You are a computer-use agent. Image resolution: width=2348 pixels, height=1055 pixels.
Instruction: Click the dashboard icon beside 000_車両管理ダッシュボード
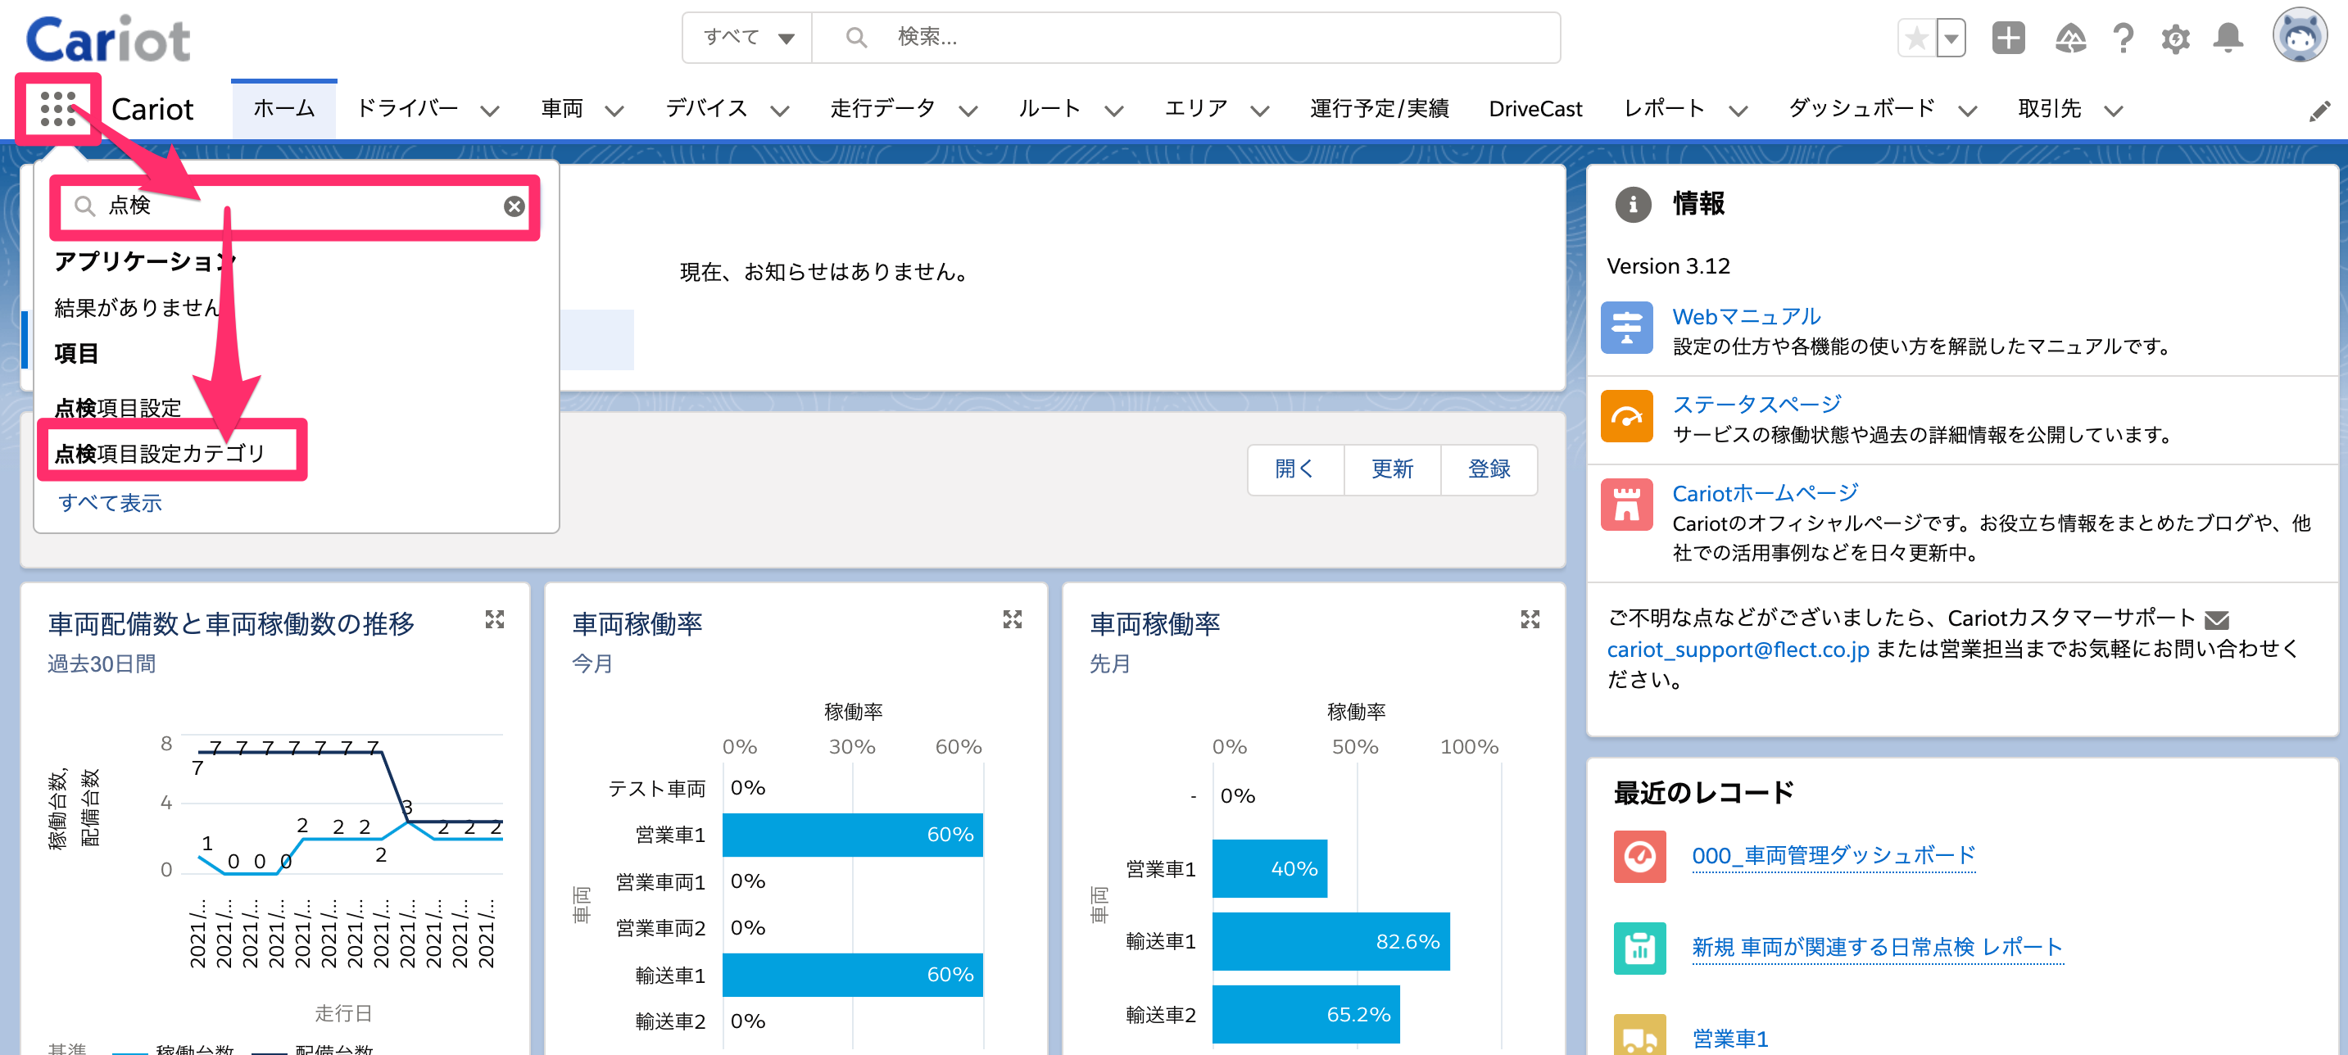[x=1640, y=857]
